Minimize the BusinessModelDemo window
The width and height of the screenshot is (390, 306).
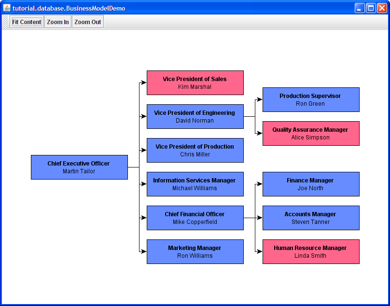click(360, 8)
